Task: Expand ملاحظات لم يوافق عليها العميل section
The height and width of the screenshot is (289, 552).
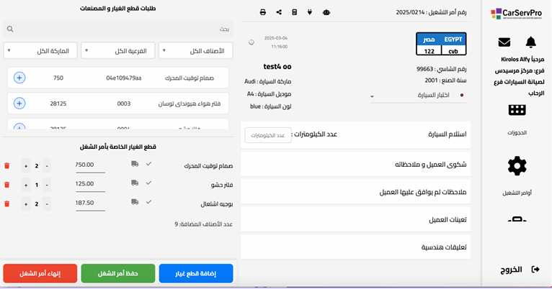Action: click(355, 192)
